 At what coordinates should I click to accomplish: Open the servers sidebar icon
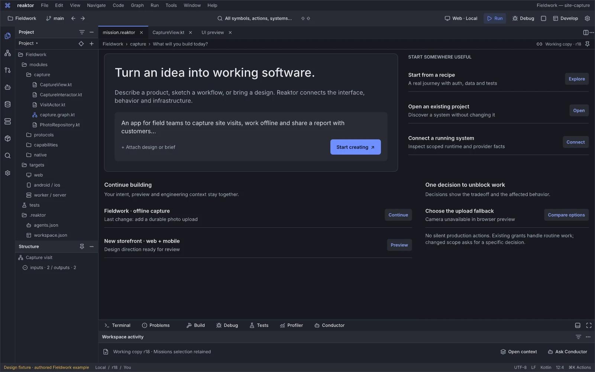coord(7,122)
